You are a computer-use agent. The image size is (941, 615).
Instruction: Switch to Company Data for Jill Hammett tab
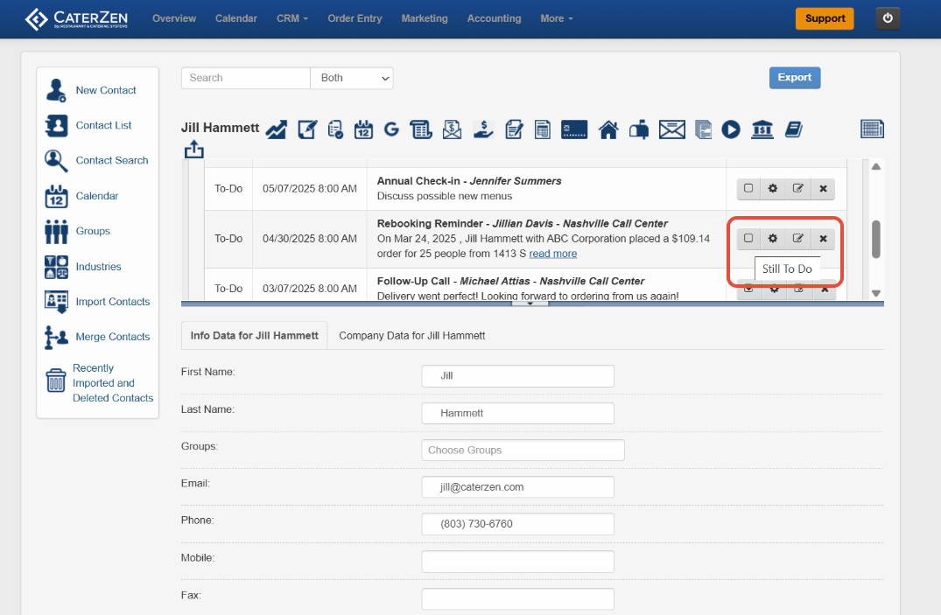click(411, 335)
